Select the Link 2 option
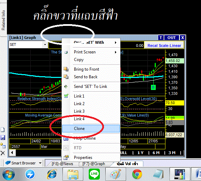 coord(91,104)
